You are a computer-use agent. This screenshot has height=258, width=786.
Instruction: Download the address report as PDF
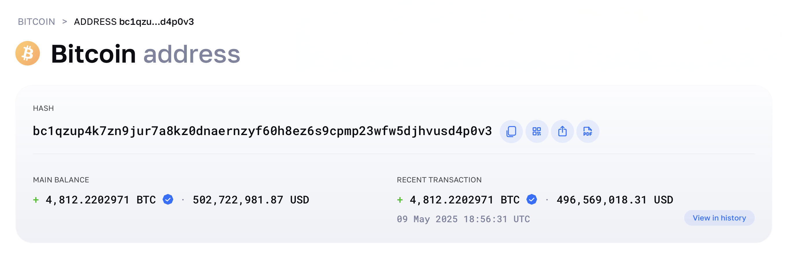point(588,131)
